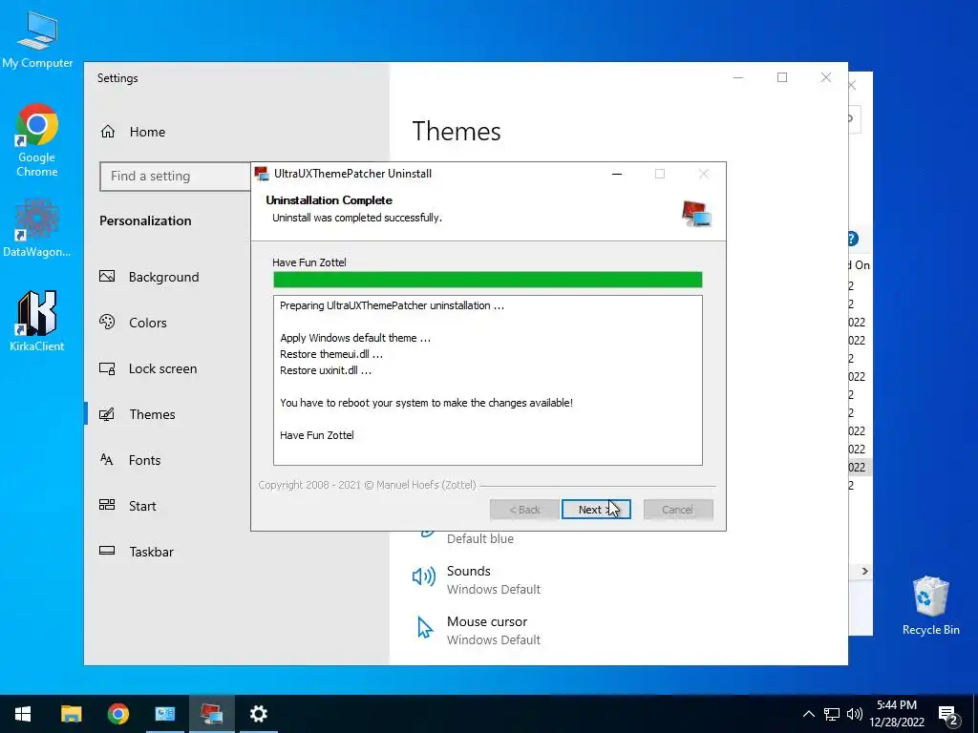978x733 pixels.
Task: Click the Lock screen icon
Action: (x=107, y=368)
